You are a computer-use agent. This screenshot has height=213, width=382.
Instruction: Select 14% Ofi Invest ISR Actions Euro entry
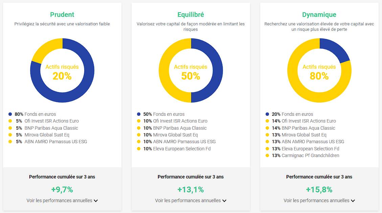[304, 121]
